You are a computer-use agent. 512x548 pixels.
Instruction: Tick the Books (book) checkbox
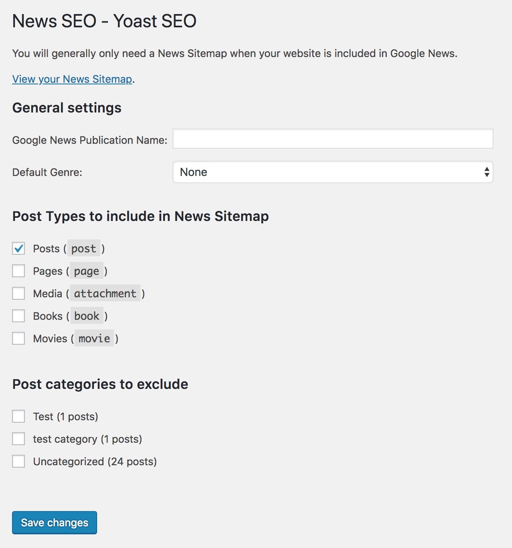(x=18, y=316)
